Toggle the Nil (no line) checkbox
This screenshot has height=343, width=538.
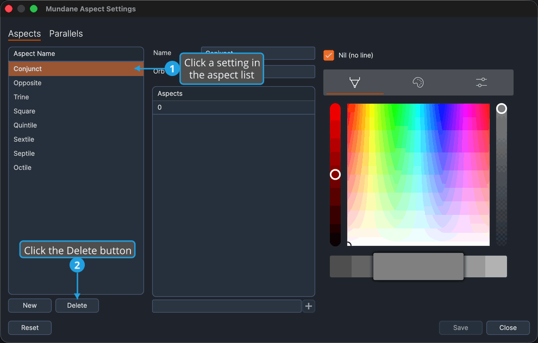(x=329, y=55)
